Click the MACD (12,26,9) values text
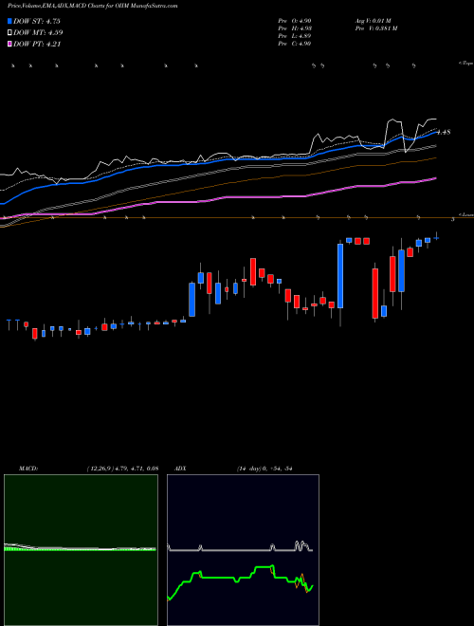 click(122, 469)
